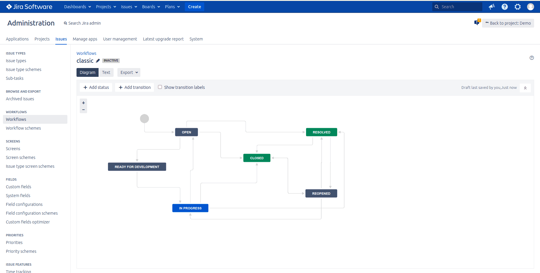Zoom in the workflow diagram
Image resolution: width=540 pixels, height=273 pixels.
point(84,103)
